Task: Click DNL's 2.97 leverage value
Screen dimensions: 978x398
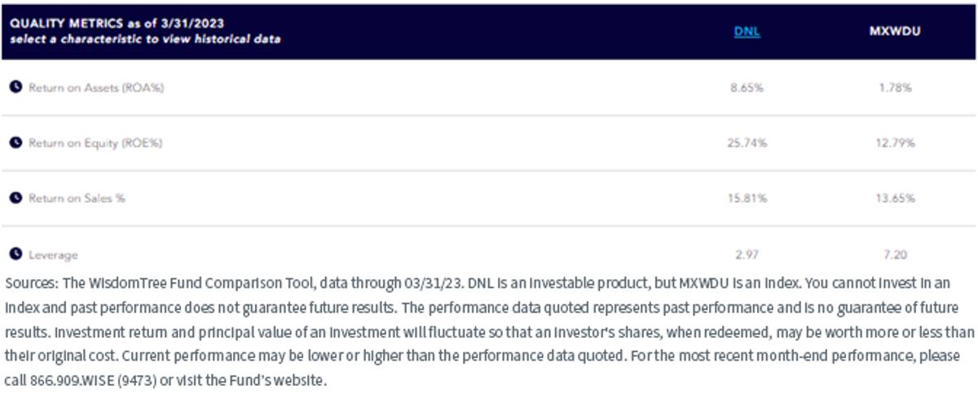Action: coord(747,255)
